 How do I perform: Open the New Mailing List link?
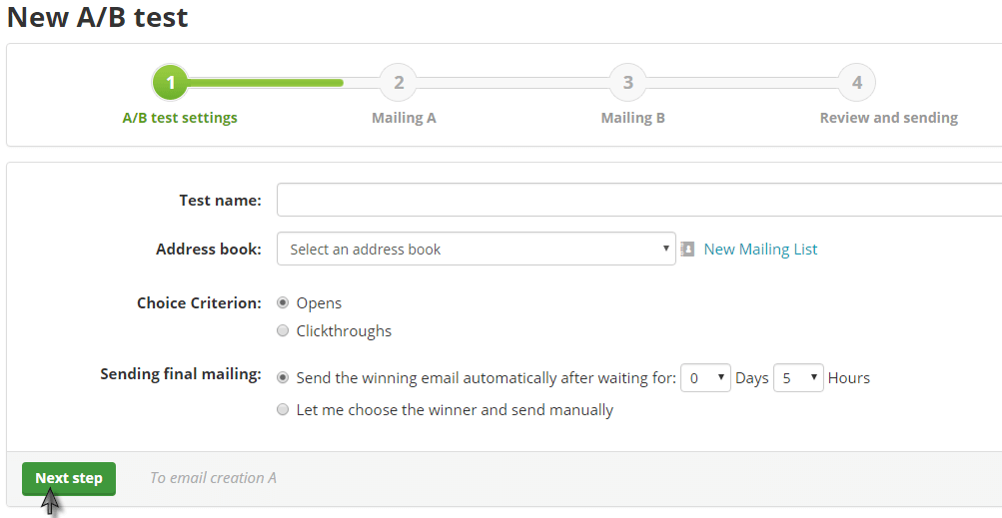[x=760, y=250]
